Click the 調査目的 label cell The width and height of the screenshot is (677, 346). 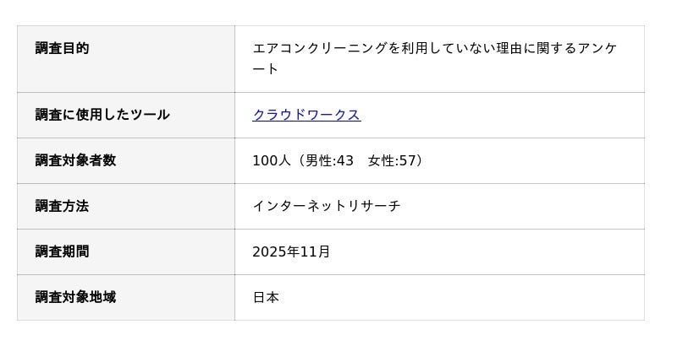(62, 48)
